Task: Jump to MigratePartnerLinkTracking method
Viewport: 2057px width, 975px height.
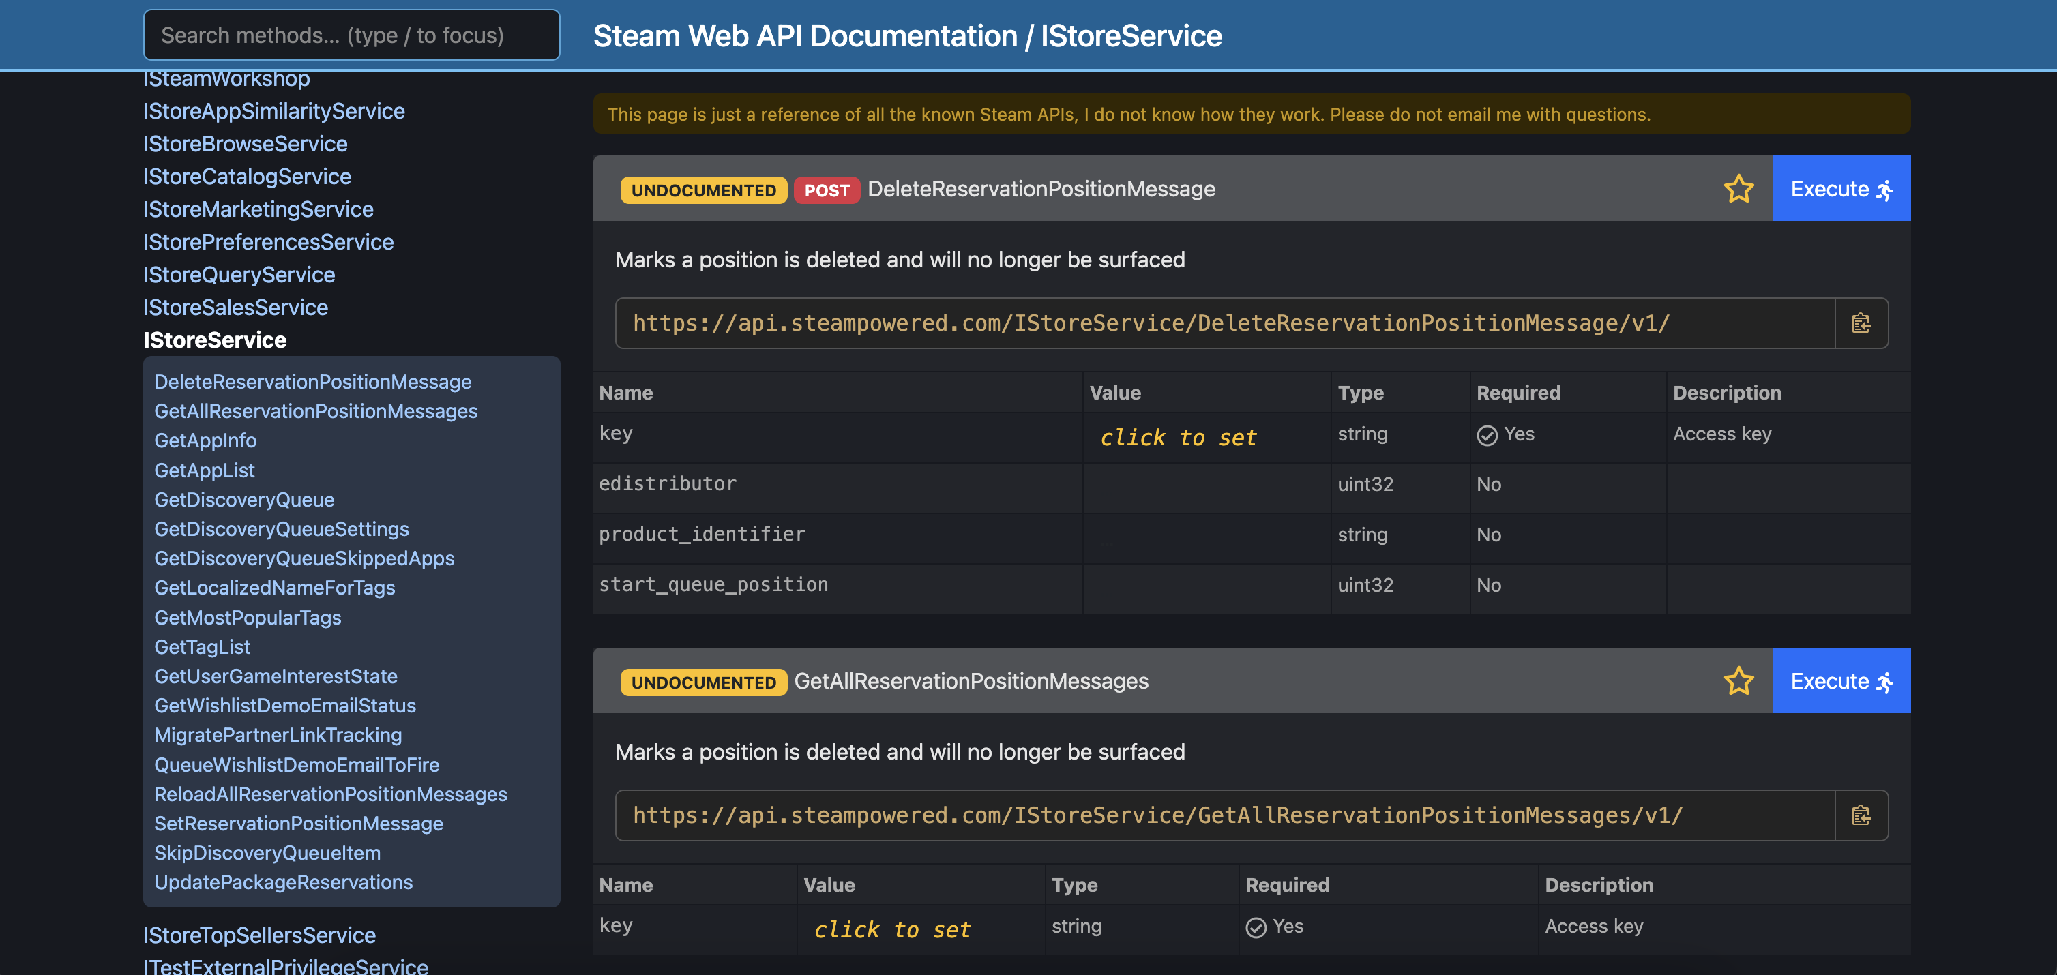Action: [x=278, y=736]
